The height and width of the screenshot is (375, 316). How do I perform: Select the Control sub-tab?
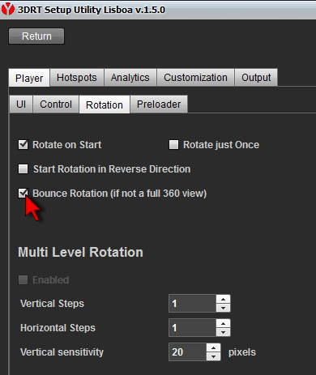[56, 104]
